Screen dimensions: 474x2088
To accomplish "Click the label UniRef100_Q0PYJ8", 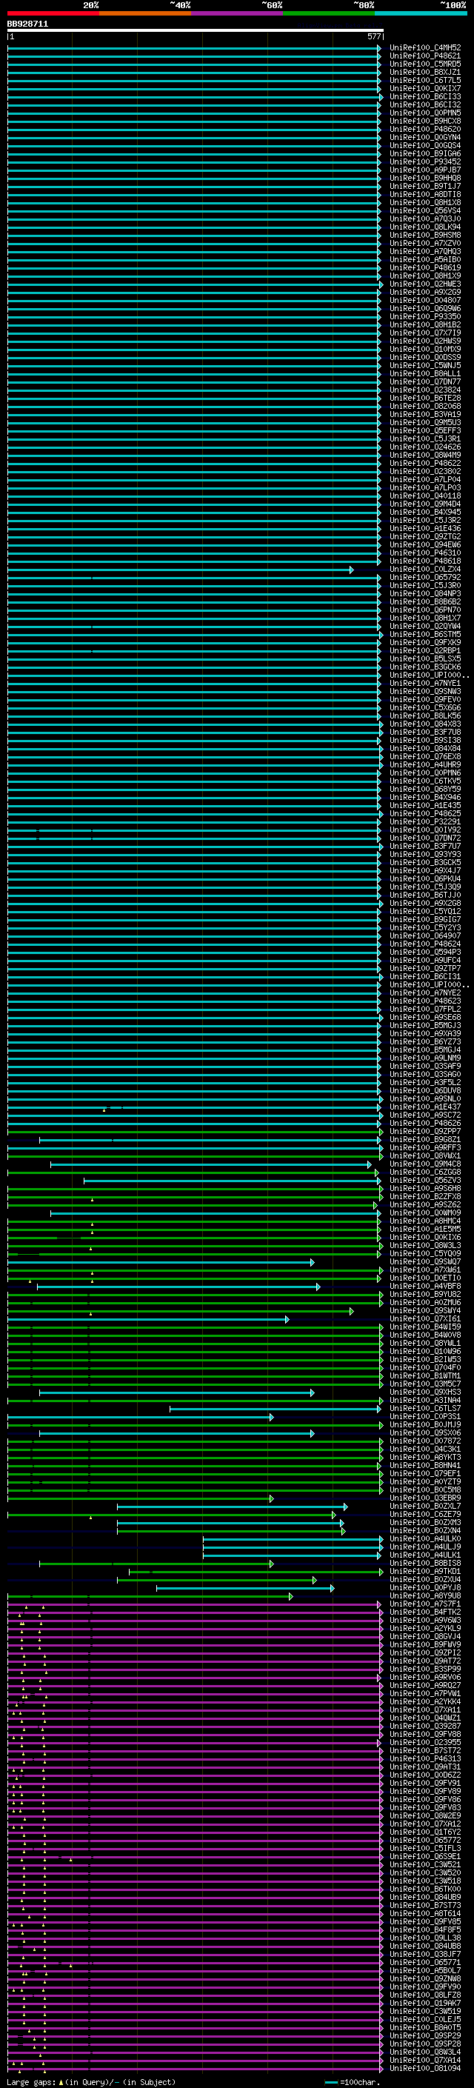I will pyautogui.click(x=425, y=1588).
